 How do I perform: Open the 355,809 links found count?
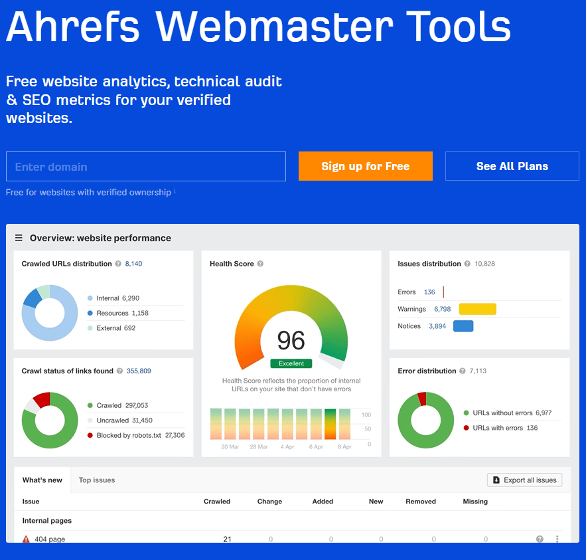(139, 371)
